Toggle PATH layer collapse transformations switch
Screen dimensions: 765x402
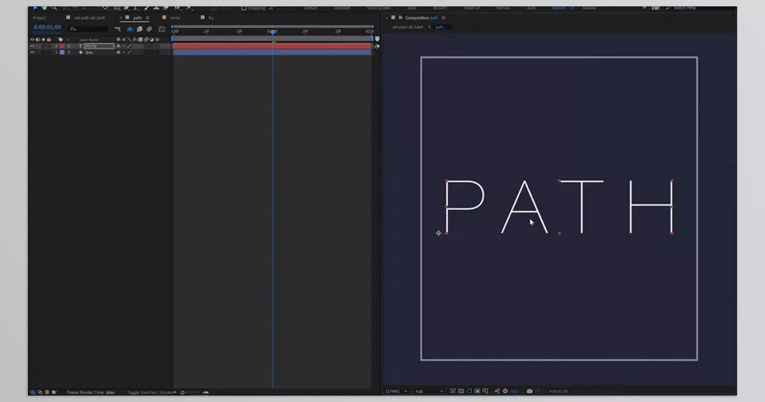pyautogui.click(x=124, y=46)
